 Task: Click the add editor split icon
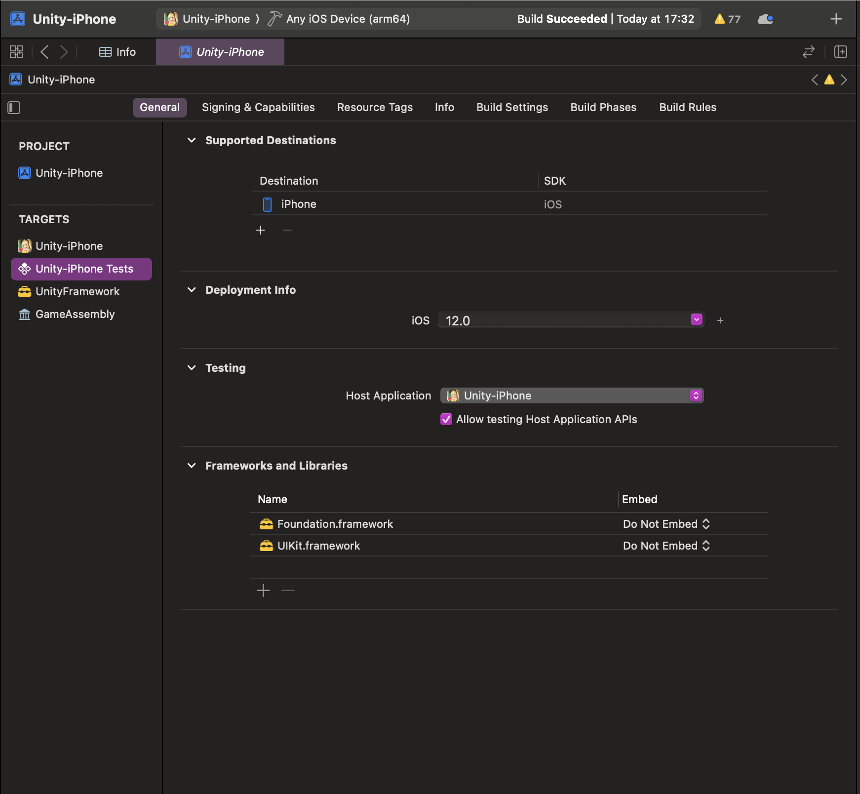point(840,52)
